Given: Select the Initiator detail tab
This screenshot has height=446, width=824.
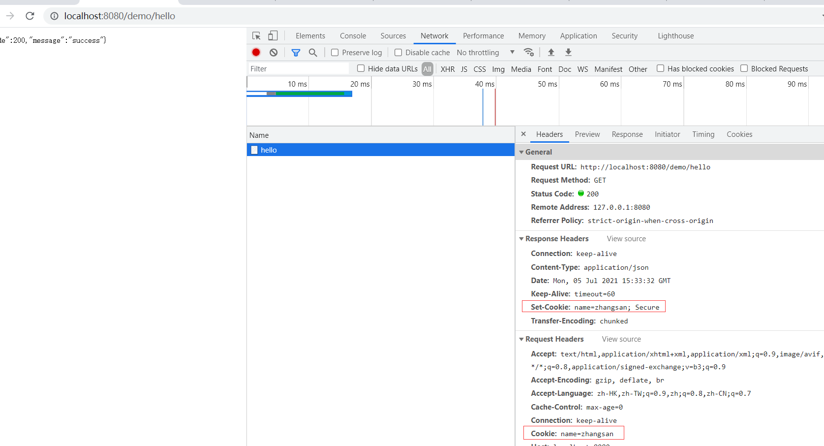Looking at the screenshot, I should [668, 134].
